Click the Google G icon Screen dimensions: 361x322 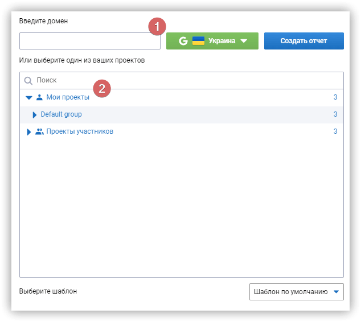(183, 41)
